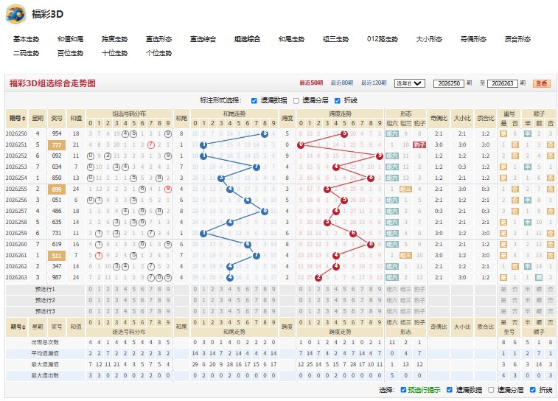Sort by the 期号 arrow in top header
This screenshot has width=558, height=401.
click(x=24, y=119)
